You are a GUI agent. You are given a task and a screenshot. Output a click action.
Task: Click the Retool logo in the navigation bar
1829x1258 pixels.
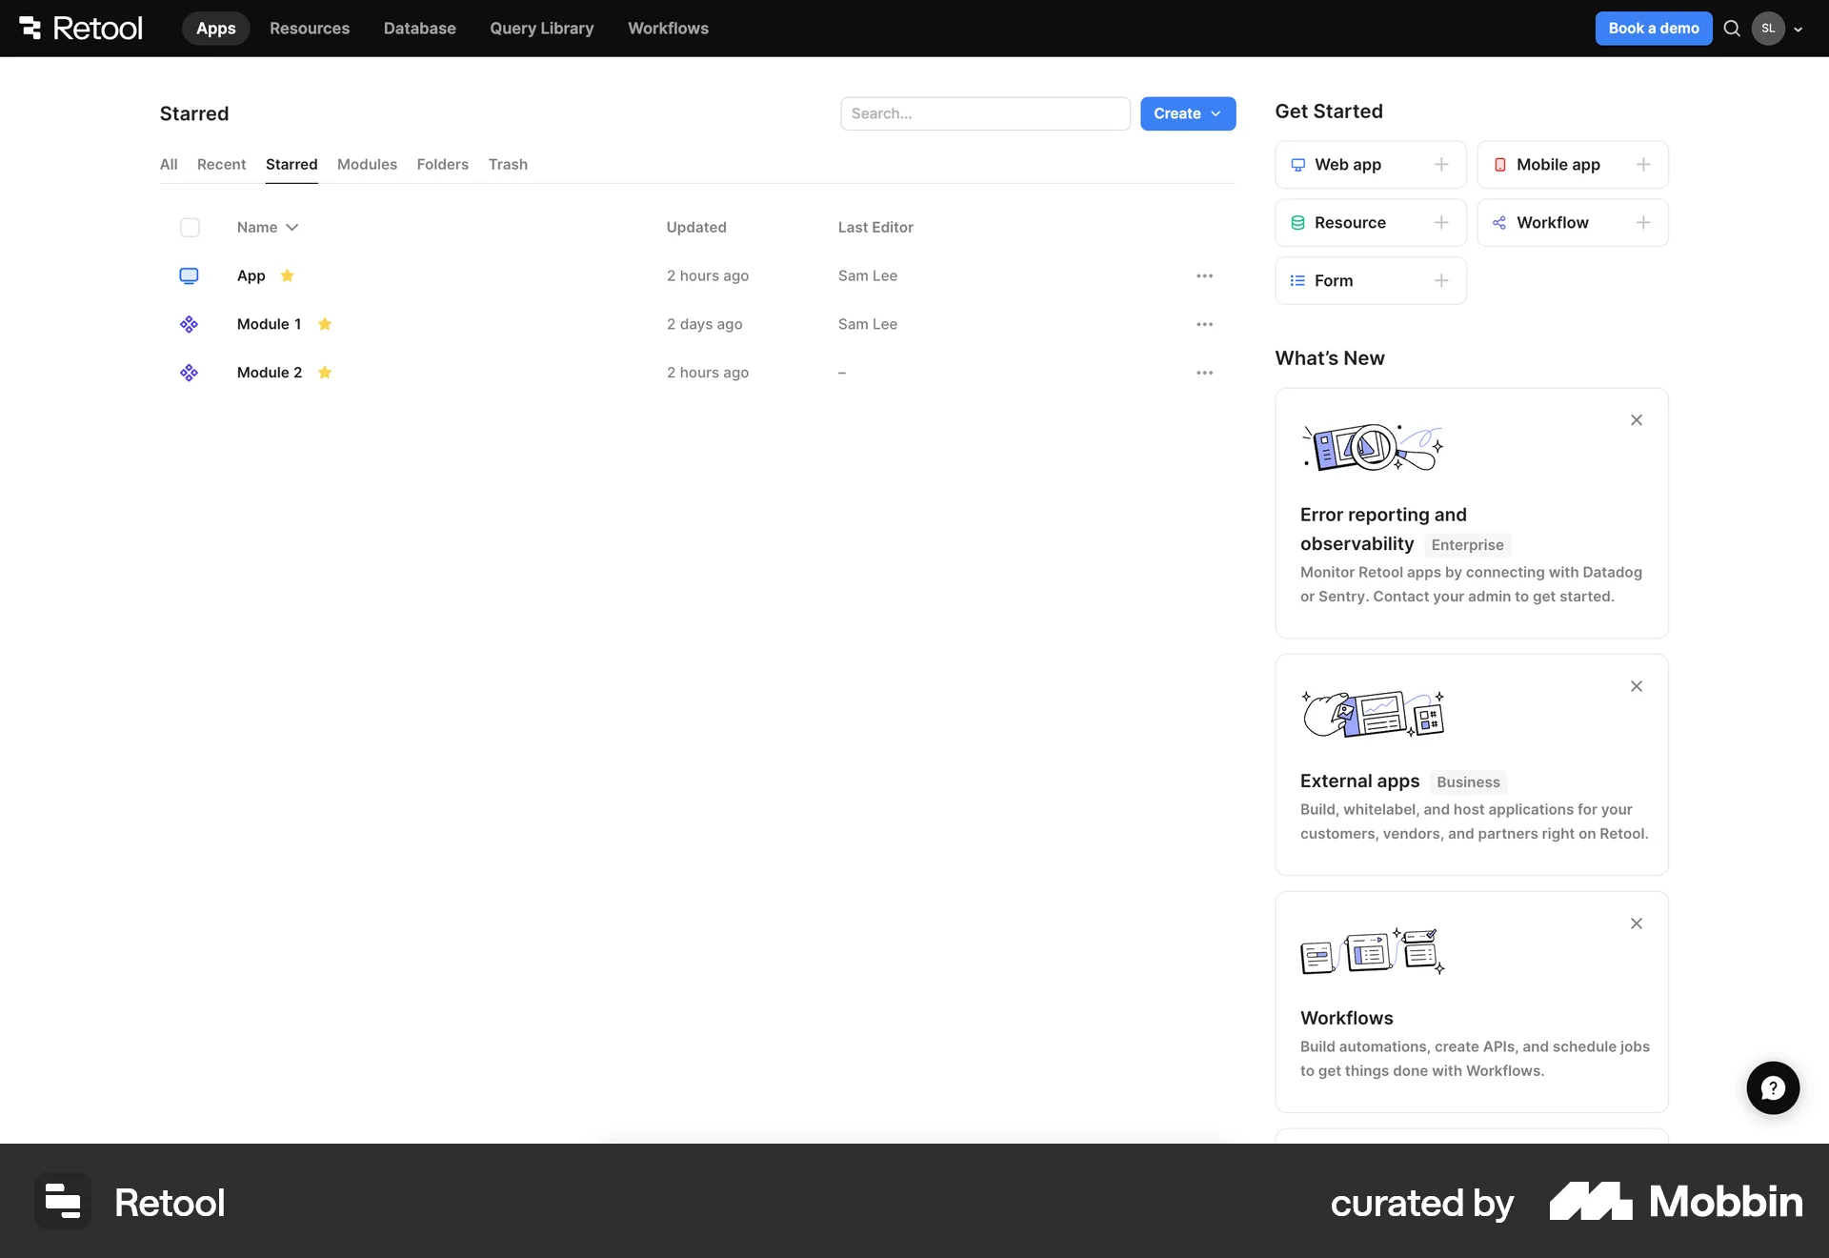(x=79, y=28)
